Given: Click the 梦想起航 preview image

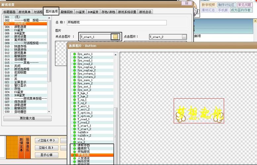Looking at the screenshot, I should 199,111.
